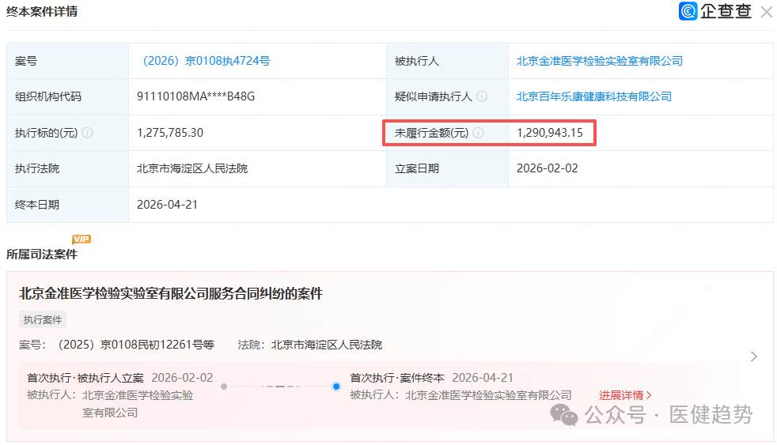This screenshot has height=445, width=777.
Task: Close the 终本案件详情 dialog
Action: tap(767, 12)
